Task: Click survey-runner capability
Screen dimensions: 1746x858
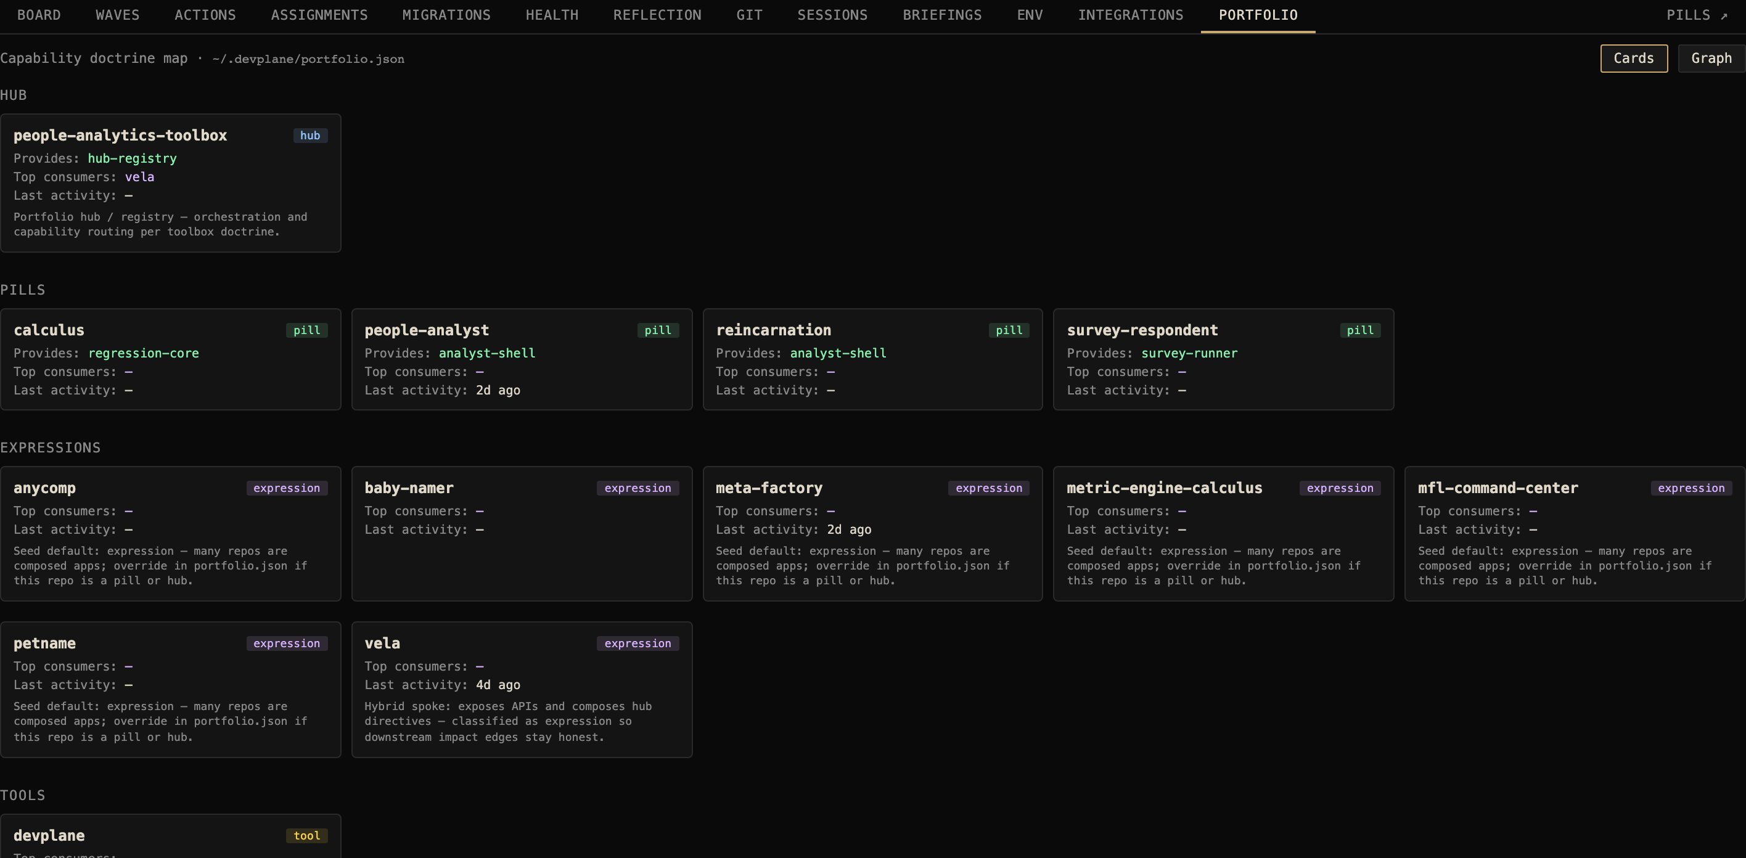Action: pos(1189,353)
